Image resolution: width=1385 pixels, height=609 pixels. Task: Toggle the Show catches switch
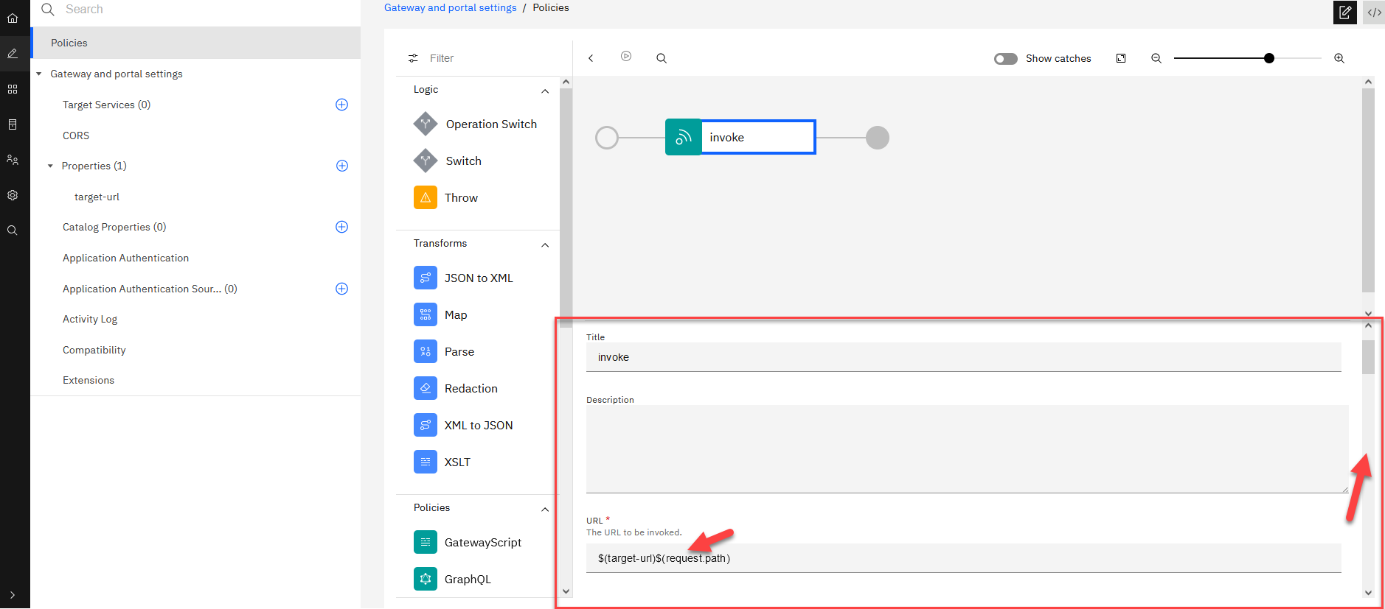(x=1005, y=59)
